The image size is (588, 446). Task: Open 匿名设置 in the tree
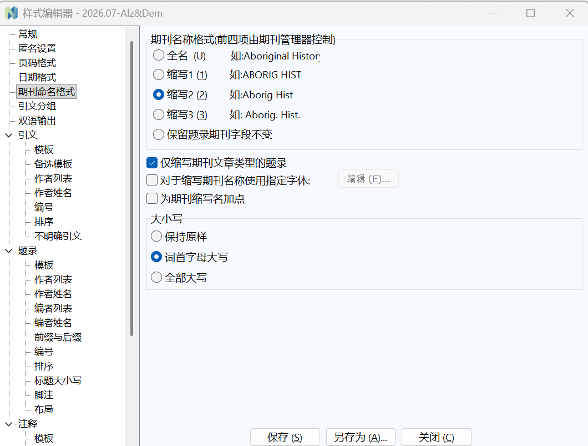tap(37, 48)
